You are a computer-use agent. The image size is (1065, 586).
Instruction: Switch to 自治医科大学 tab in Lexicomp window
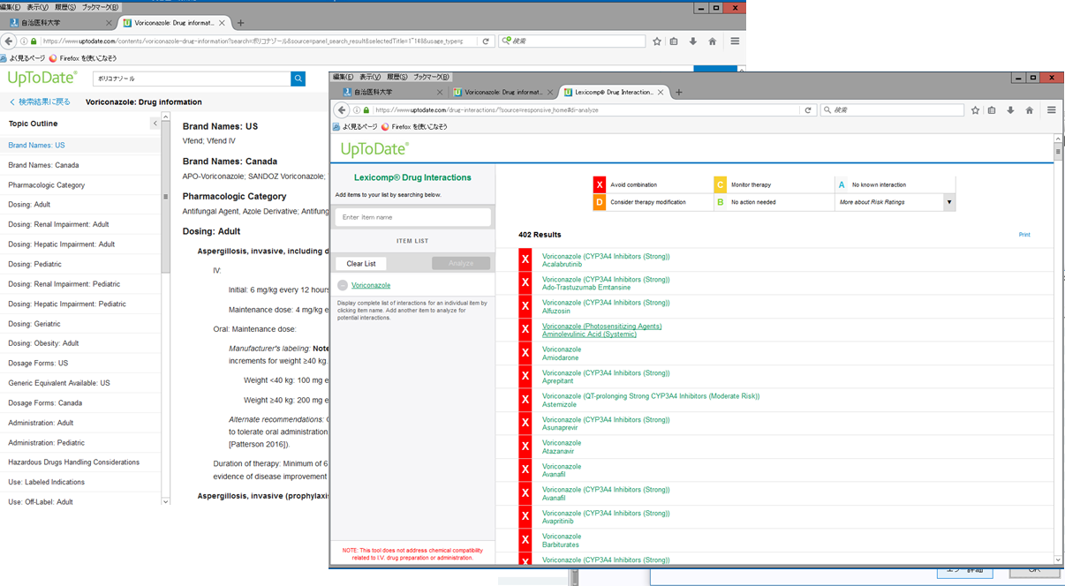point(389,92)
